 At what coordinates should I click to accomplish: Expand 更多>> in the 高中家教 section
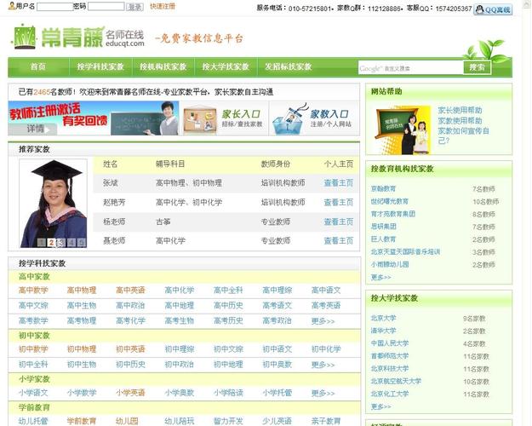coord(323,320)
